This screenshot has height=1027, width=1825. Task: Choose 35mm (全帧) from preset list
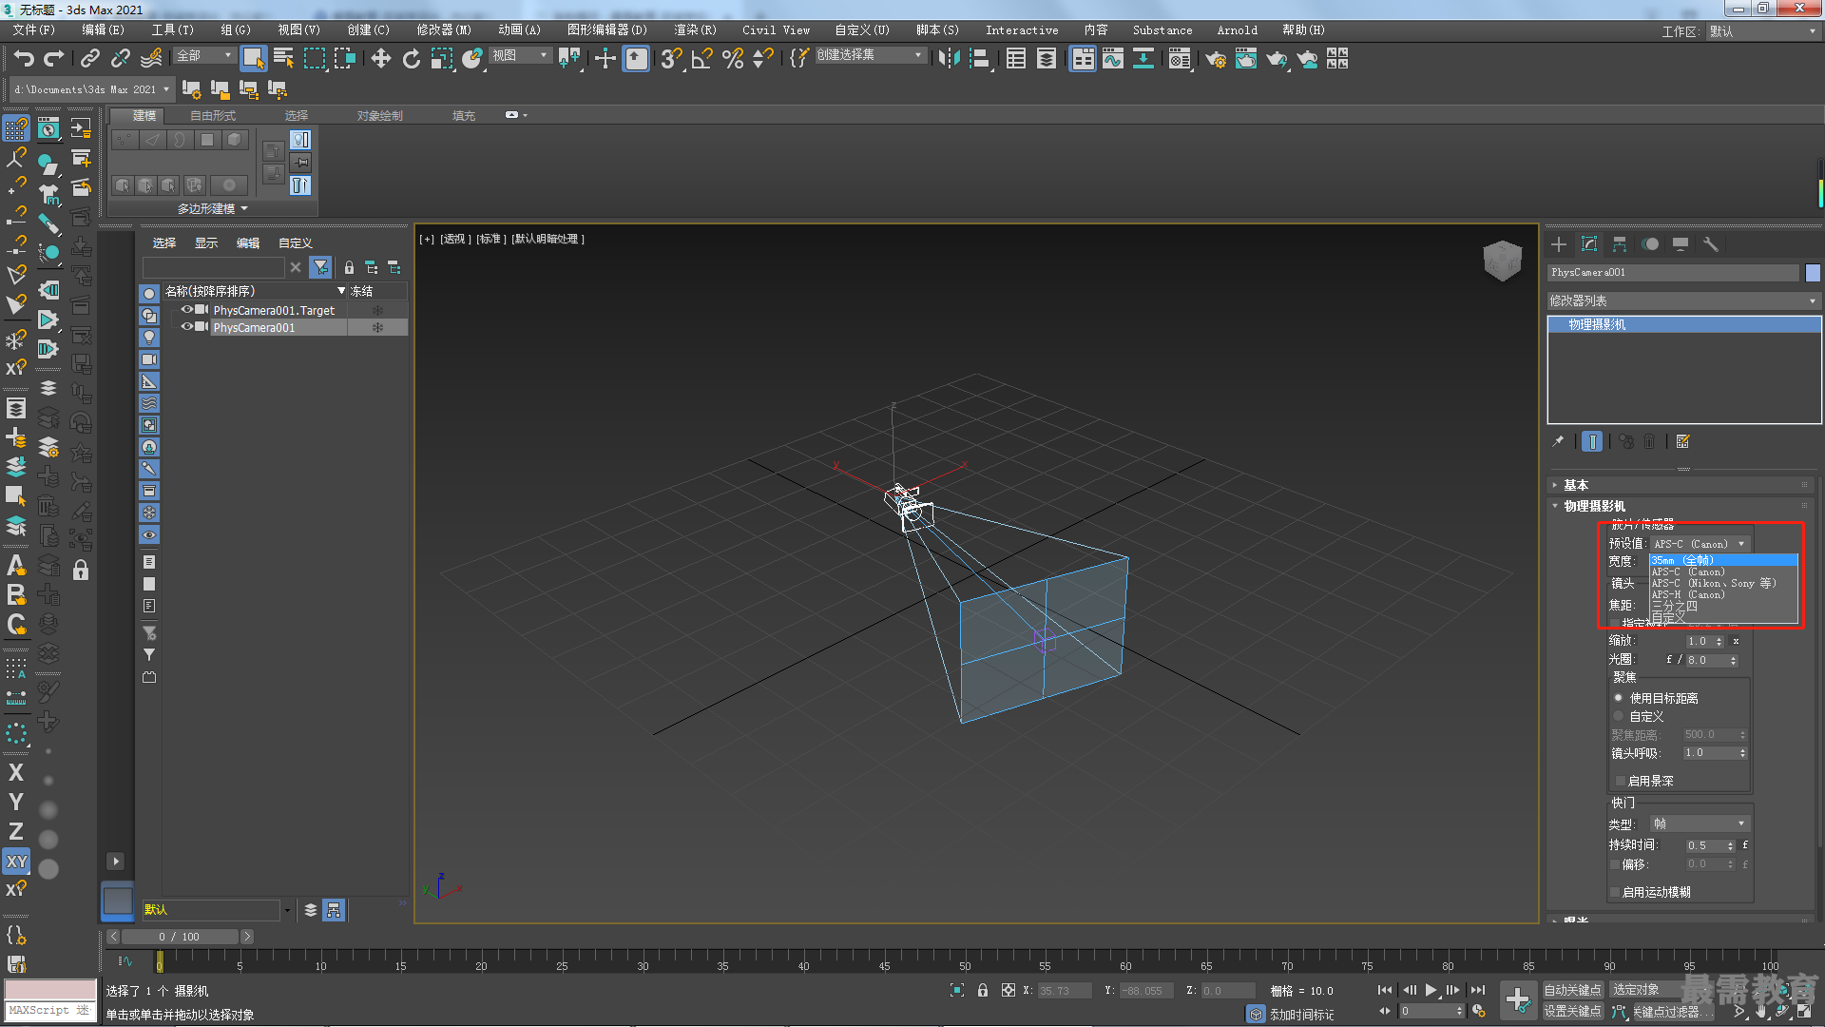pyautogui.click(x=1722, y=560)
